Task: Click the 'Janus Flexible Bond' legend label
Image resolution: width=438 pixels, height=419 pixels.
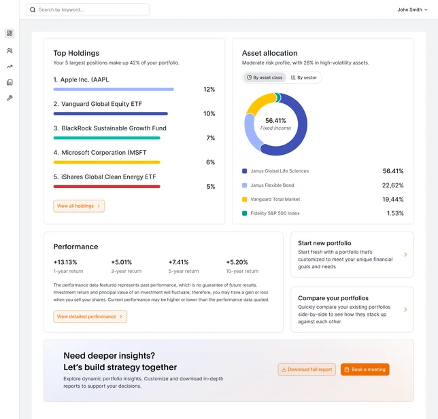Action: [x=272, y=185]
